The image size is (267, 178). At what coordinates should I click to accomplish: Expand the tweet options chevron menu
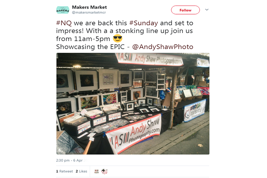click(207, 10)
